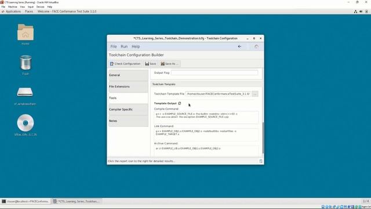Open VirtualBox Help menu
371x209 pixels.
tap(49, 7)
